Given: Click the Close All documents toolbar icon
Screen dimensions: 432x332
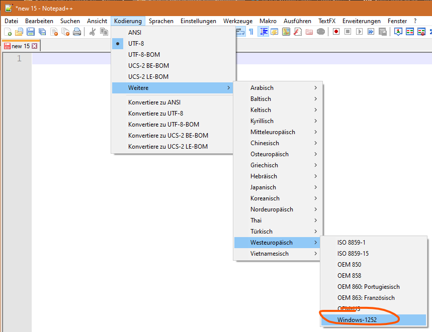Looking at the screenshot, I should pyautogui.click(x=65, y=32).
